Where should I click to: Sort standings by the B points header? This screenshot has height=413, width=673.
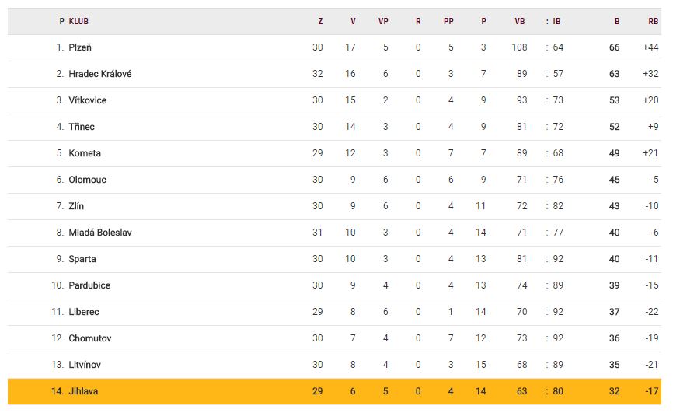(x=617, y=21)
